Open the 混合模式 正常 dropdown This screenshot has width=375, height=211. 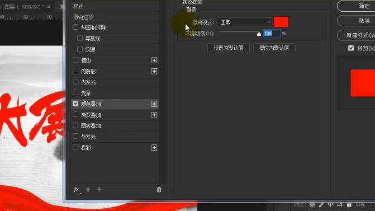click(245, 22)
